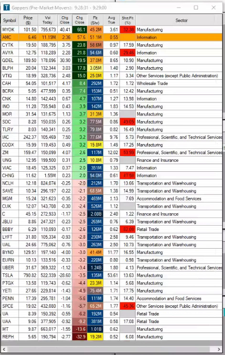The height and width of the screenshot is (355, 225).
Task: Sort by the Shrt Flt (%) column header
Action: click(x=128, y=21)
